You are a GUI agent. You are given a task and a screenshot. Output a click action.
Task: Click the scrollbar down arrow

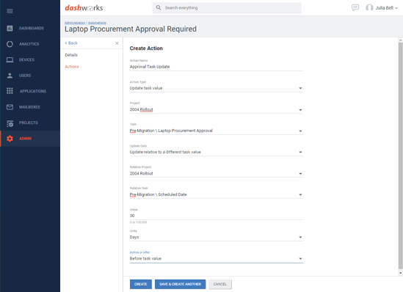tap(400, 273)
